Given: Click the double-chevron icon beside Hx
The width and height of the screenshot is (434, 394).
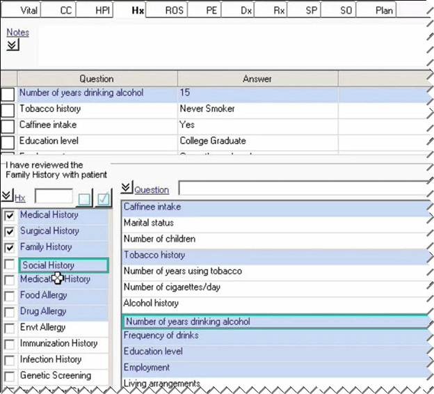Looking at the screenshot, I should coord(7,198).
